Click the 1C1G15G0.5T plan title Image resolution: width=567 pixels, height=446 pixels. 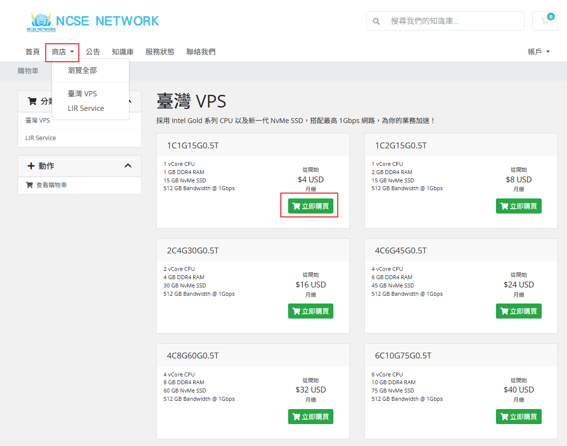[192, 145]
